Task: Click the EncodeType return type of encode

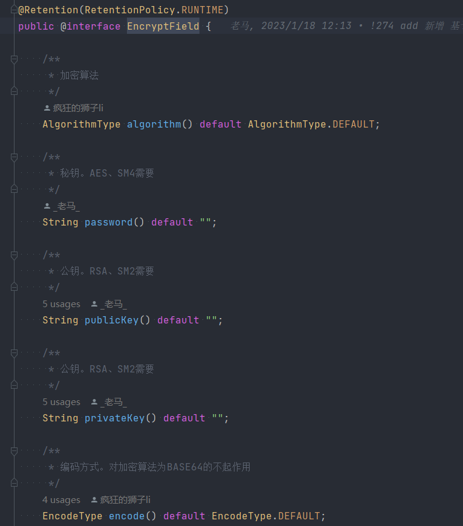Action: point(73,516)
